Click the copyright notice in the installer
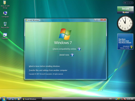 coord(46,74)
